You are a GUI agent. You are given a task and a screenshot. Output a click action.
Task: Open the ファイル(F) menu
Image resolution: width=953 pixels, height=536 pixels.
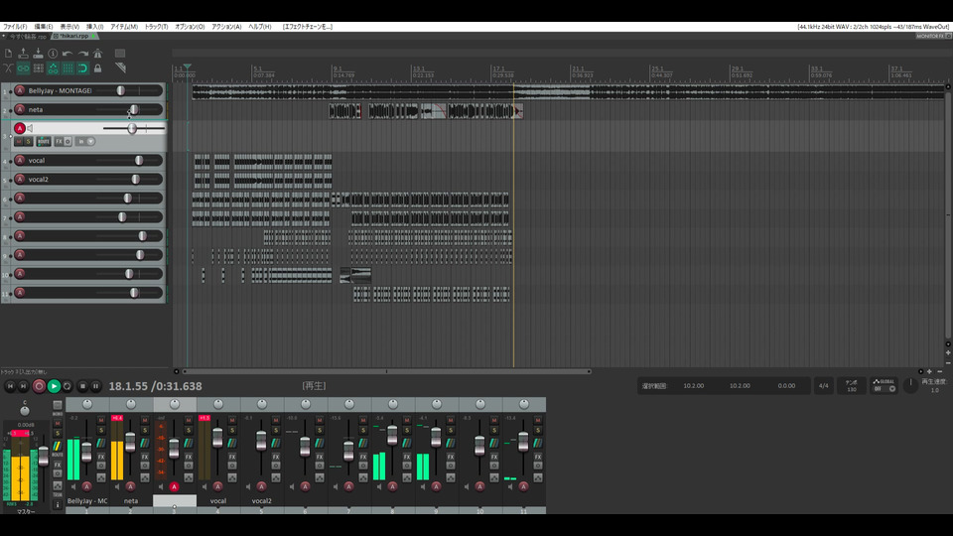15,27
